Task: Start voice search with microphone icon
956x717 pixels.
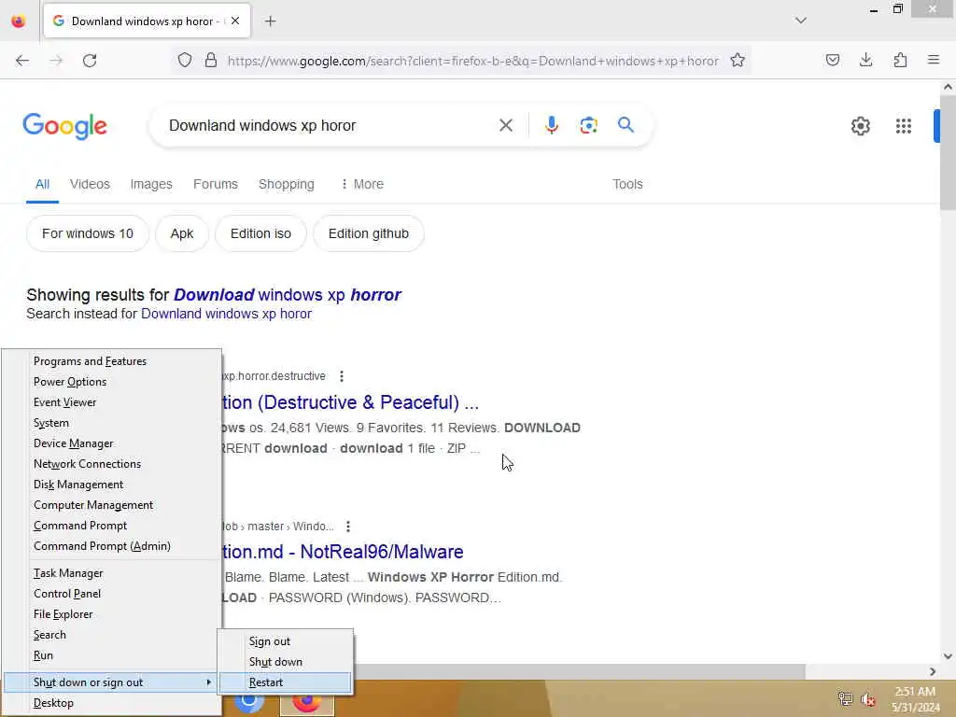Action: click(x=551, y=125)
